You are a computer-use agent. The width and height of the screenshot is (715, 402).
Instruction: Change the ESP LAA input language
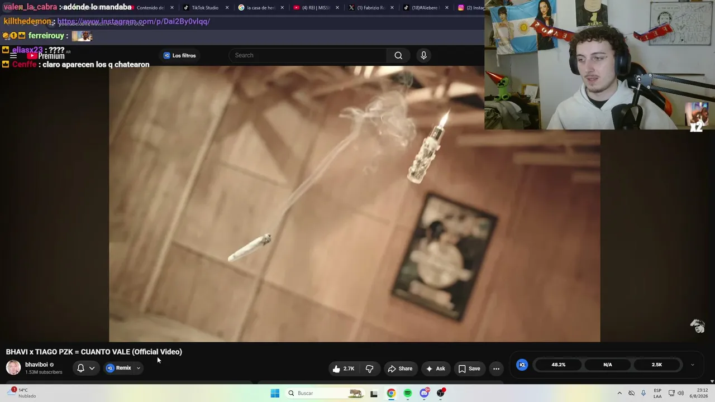tap(657, 393)
